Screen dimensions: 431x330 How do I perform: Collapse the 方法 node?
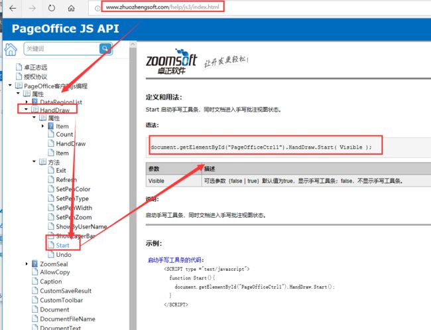tap(34, 161)
